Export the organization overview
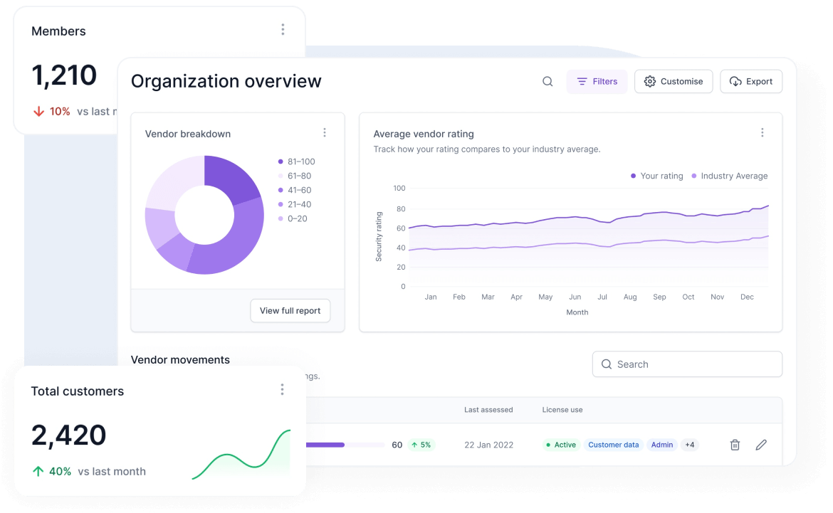 pos(751,81)
